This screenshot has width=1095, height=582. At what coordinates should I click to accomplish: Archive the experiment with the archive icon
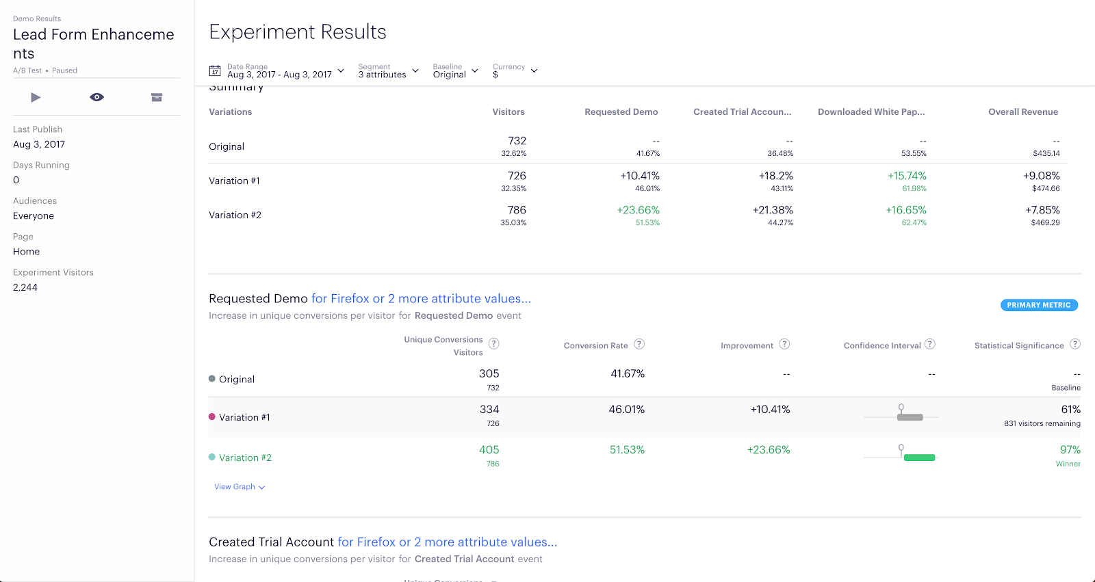tap(157, 98)
